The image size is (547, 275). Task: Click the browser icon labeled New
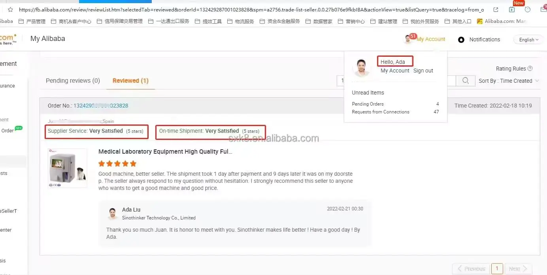pyautogui.click(x=512, y=9)
